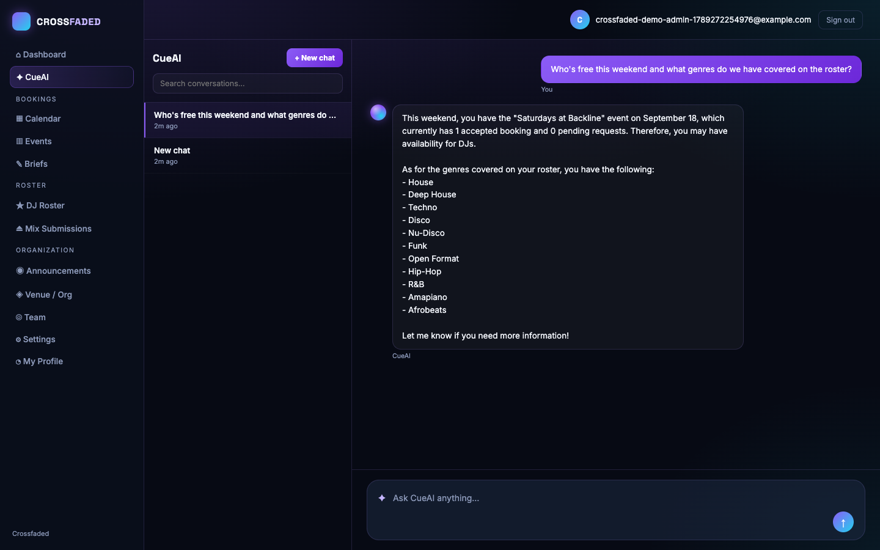Screen dimensions: 880x550
Task: Click the 'Open Format' genre line
Action: coord(431,258)
